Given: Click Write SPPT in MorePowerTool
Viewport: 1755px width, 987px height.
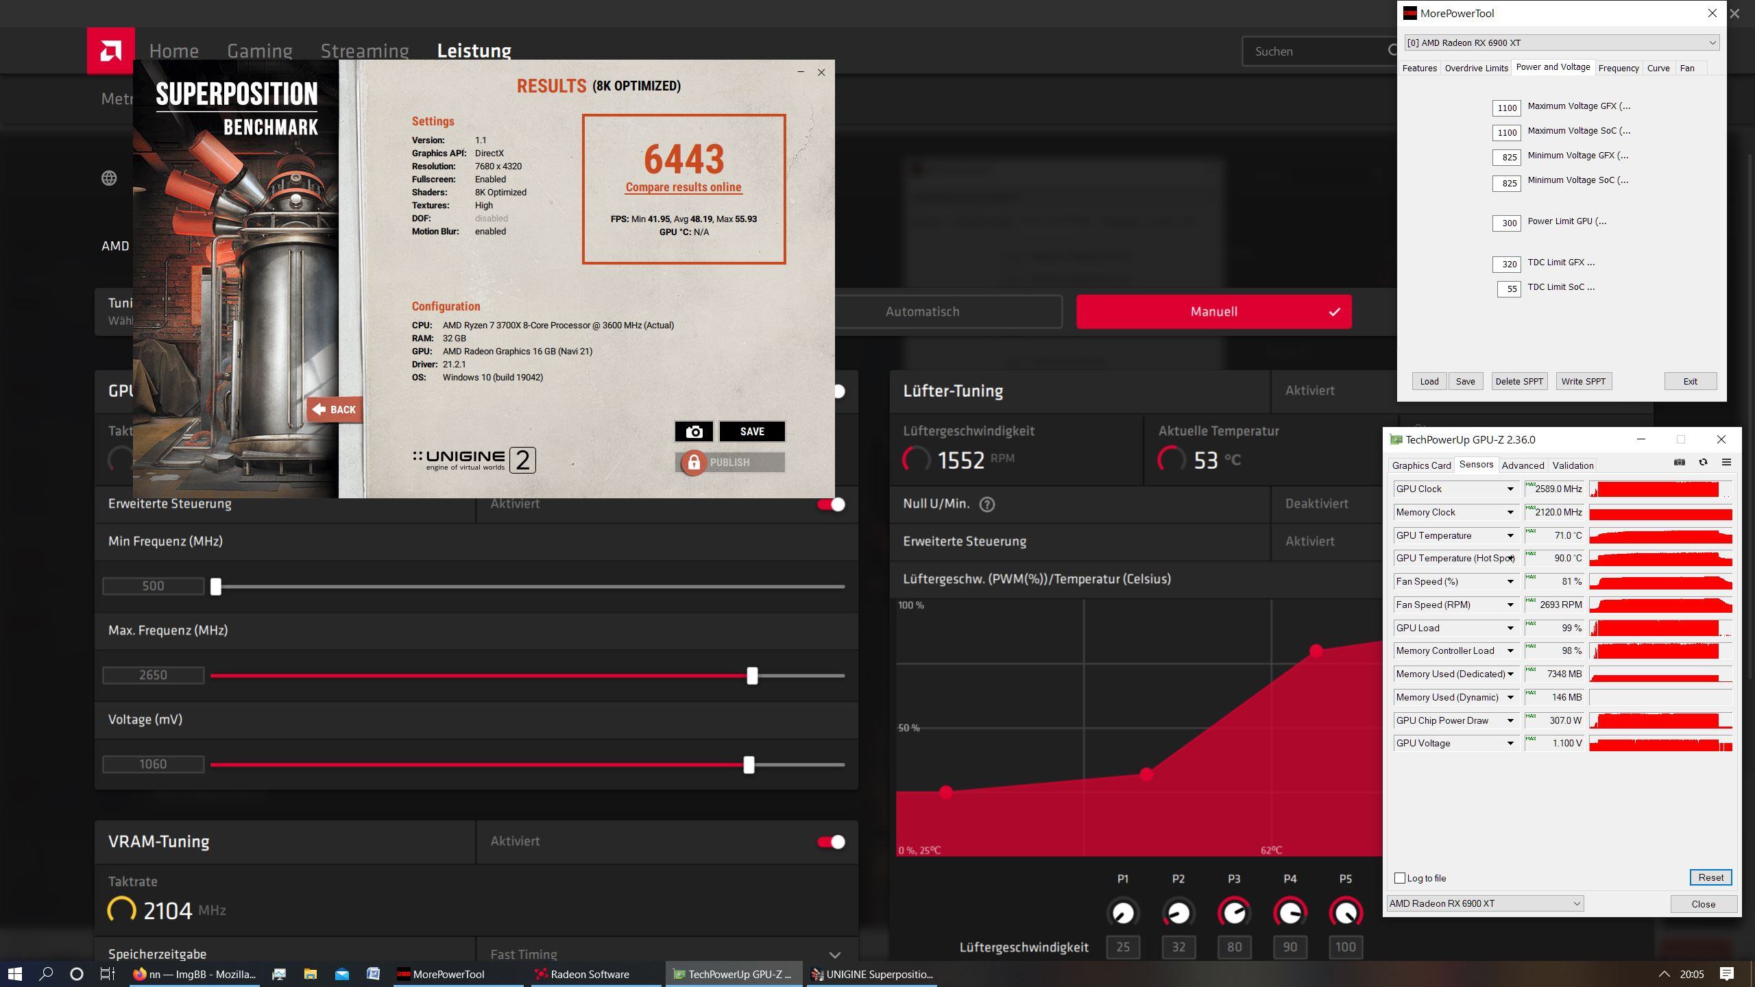Looking at the screenshot, I should pyautogui.click(x=1584, y=382).
